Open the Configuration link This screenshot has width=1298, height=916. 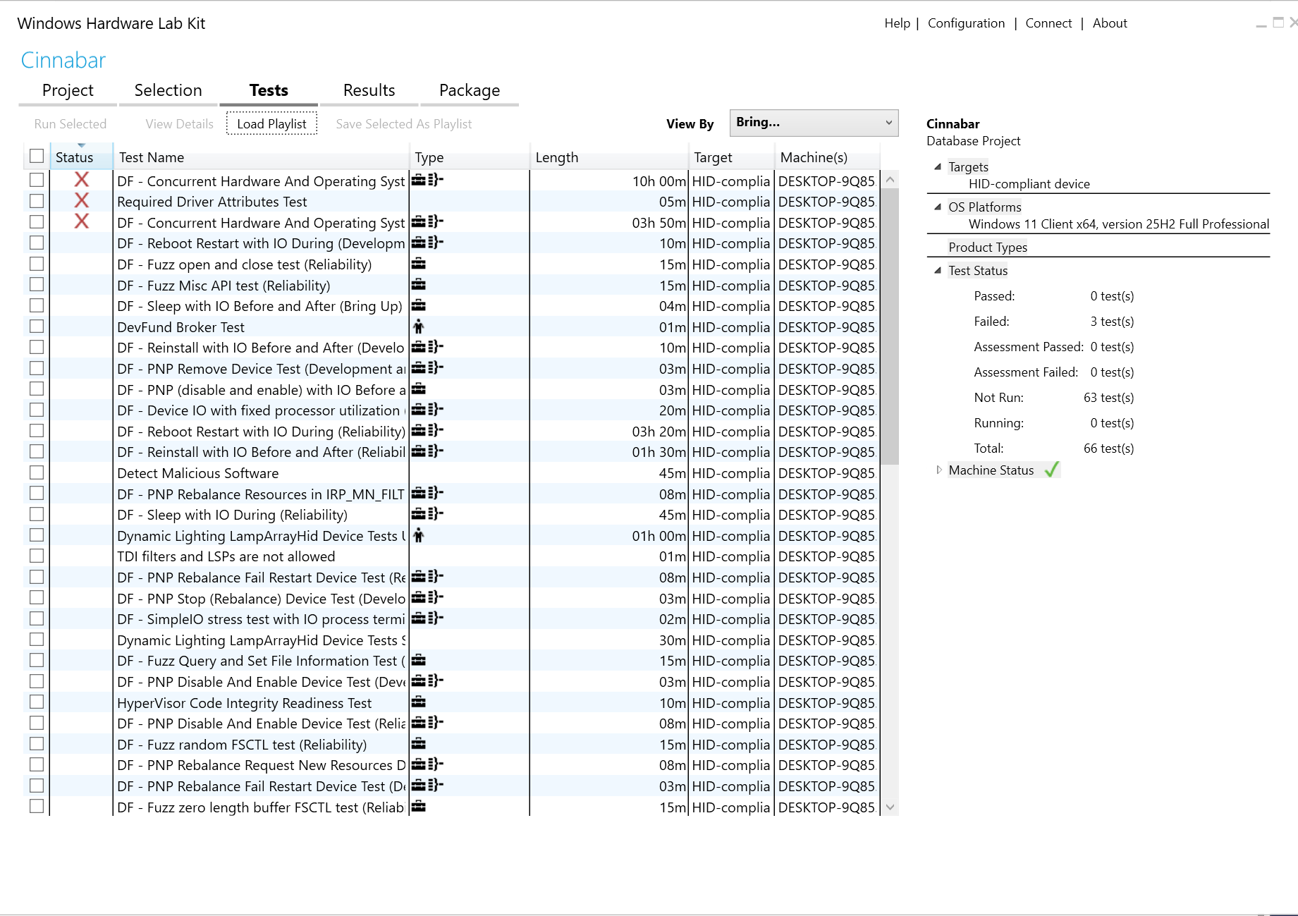[966, 23]
